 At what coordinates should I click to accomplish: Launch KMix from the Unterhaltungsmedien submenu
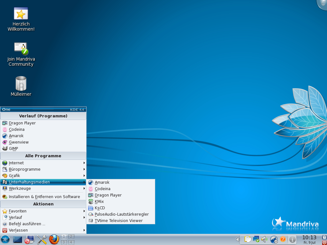[x=99, y=202]
